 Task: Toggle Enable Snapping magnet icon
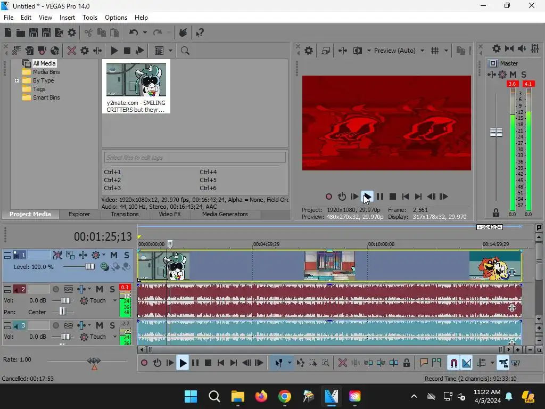(453, 363)
